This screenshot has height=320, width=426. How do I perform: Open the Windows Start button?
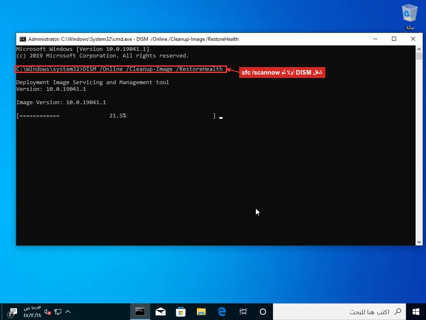point(416,312)
